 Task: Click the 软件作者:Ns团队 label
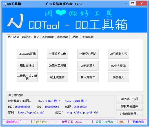[19, 101]
